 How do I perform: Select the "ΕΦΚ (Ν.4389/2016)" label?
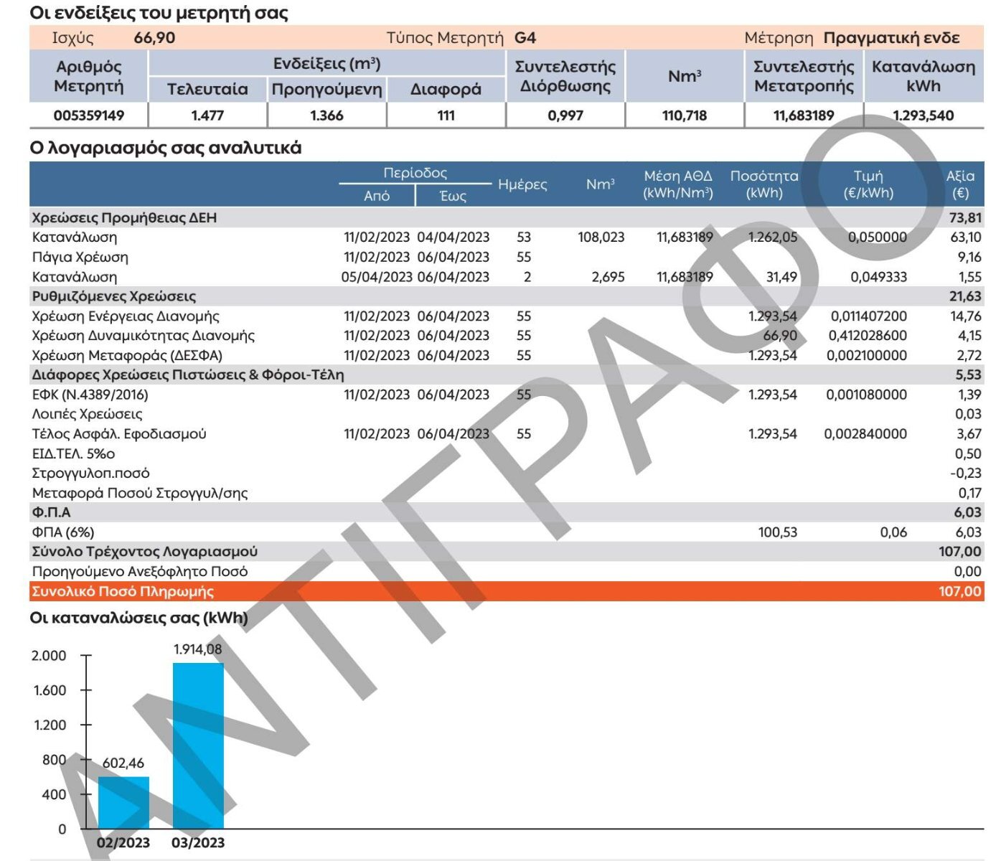90,395
